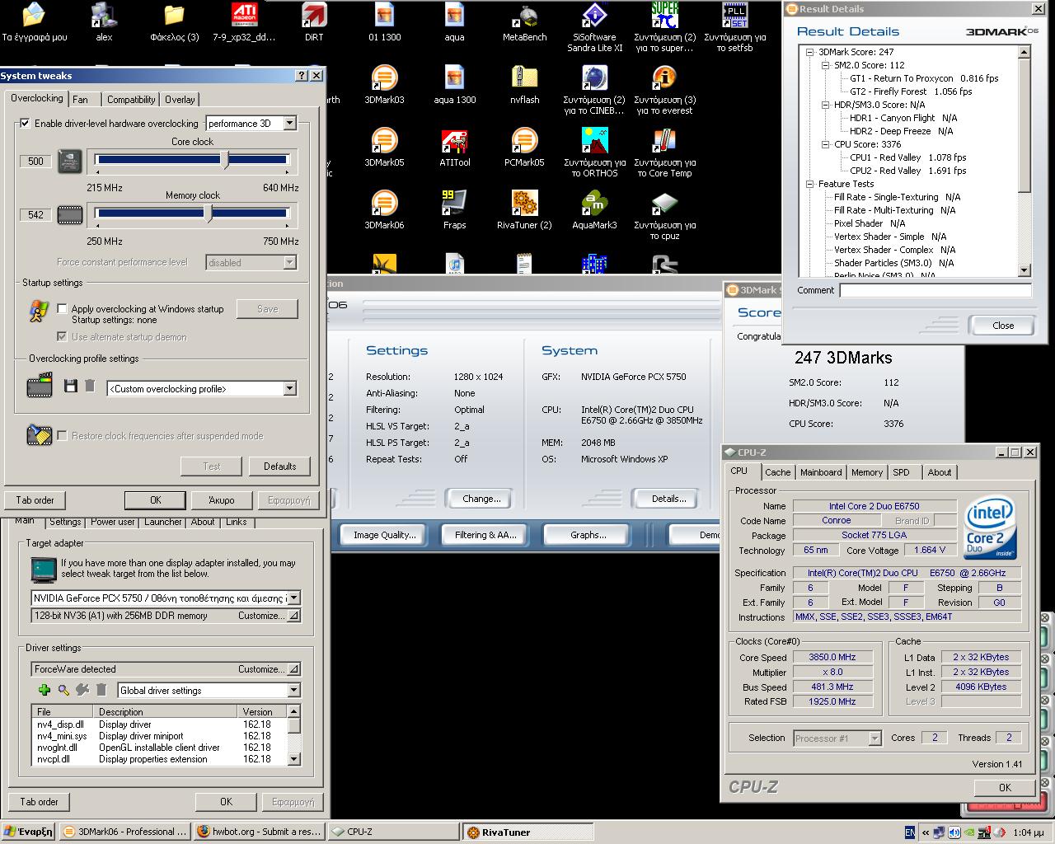Click the Comment field in Result Details
Image resolution: width=1055 pixels, height=844 pixels.
point(935,290)
